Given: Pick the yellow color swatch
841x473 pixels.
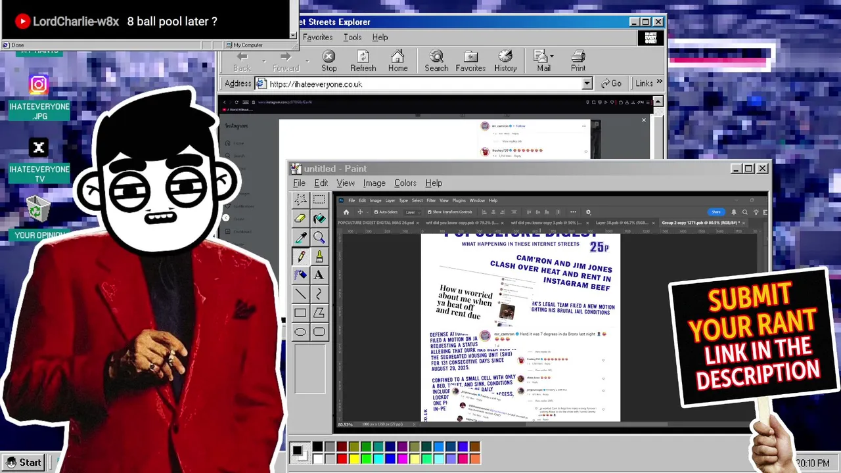Looking at the screenshot, I should coord(354,459).
